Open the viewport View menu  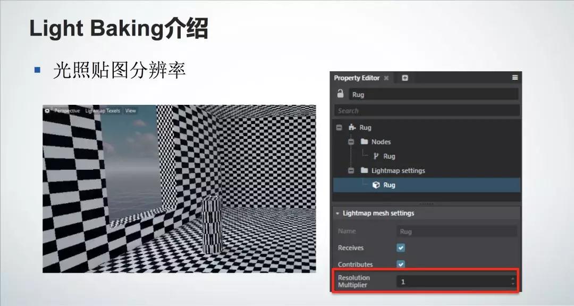pyautogui.click(x=130, y=111)
